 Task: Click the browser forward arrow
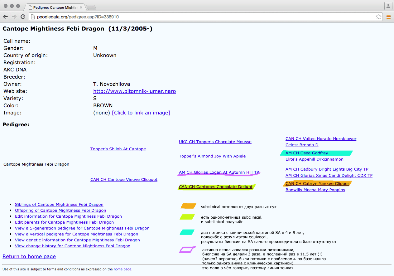[x=14, y=17]
